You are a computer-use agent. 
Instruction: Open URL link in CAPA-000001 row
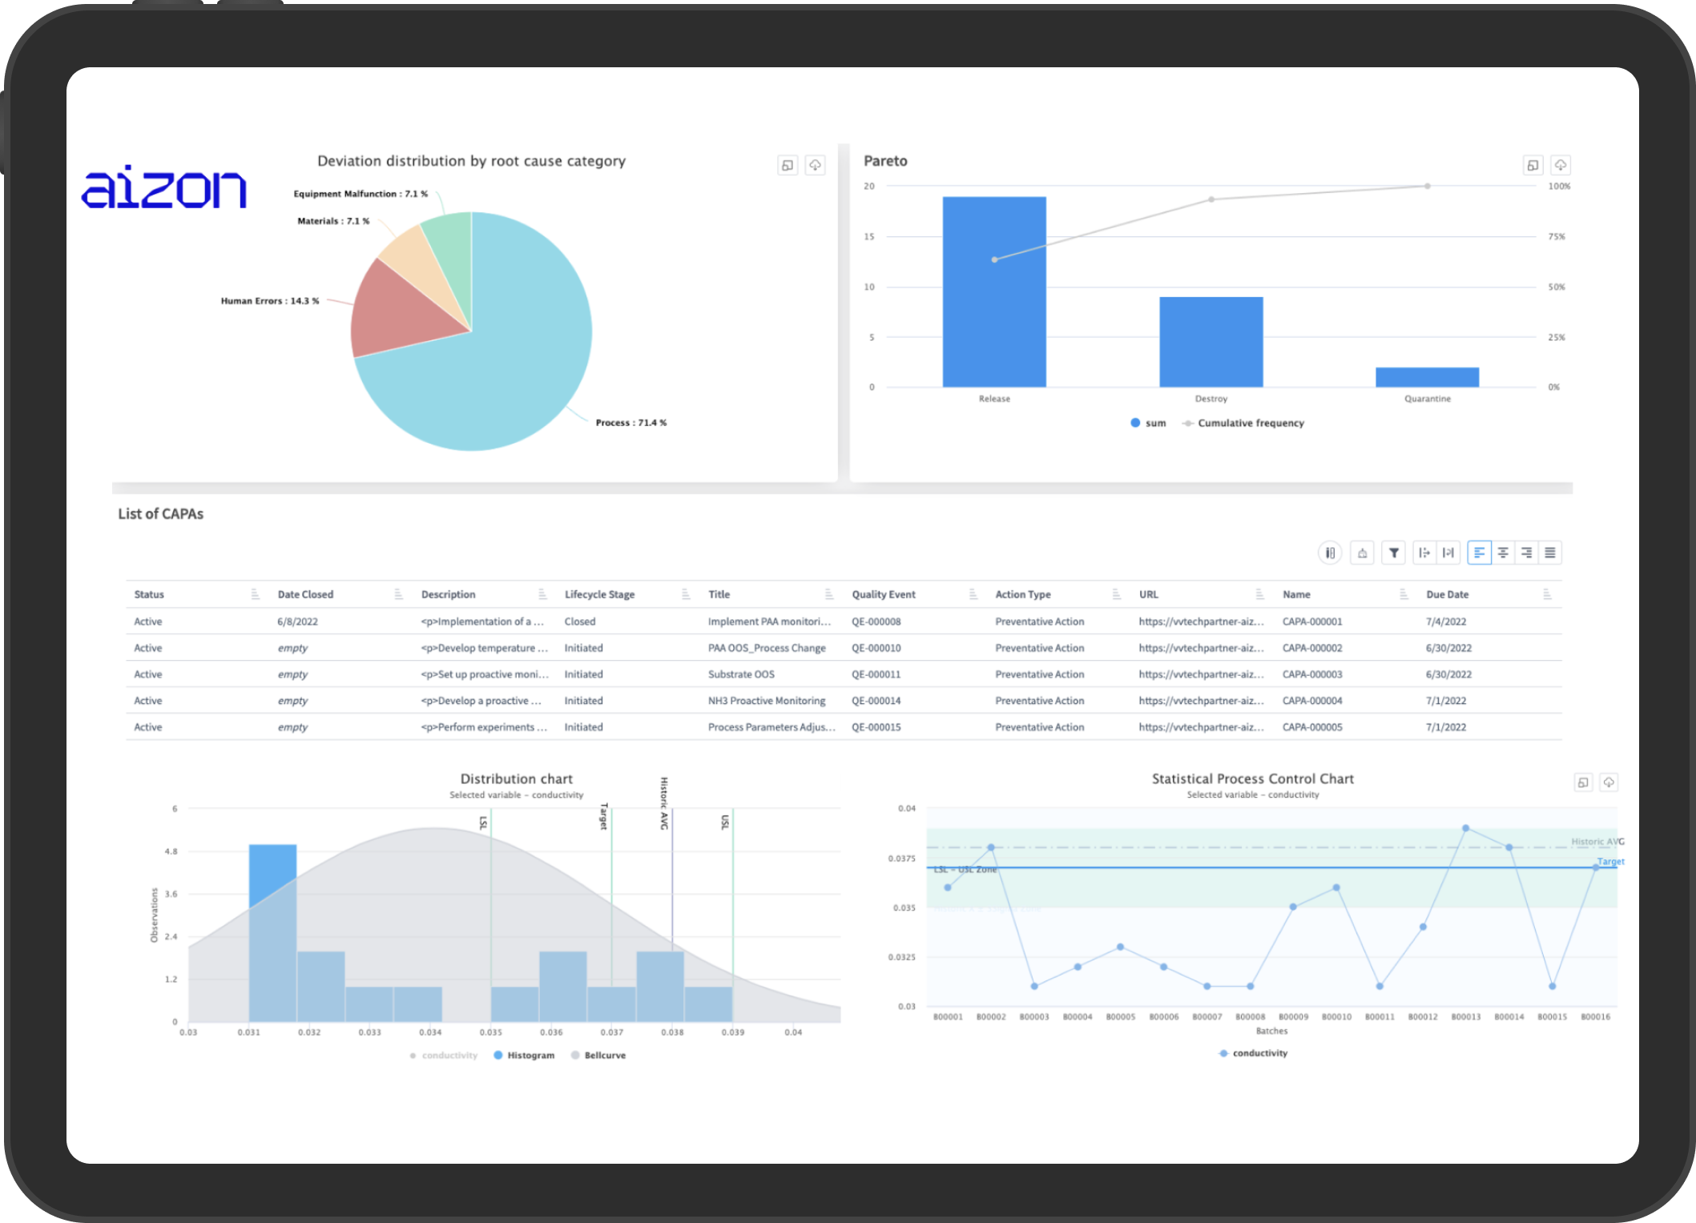click(x=1201, y=622)
